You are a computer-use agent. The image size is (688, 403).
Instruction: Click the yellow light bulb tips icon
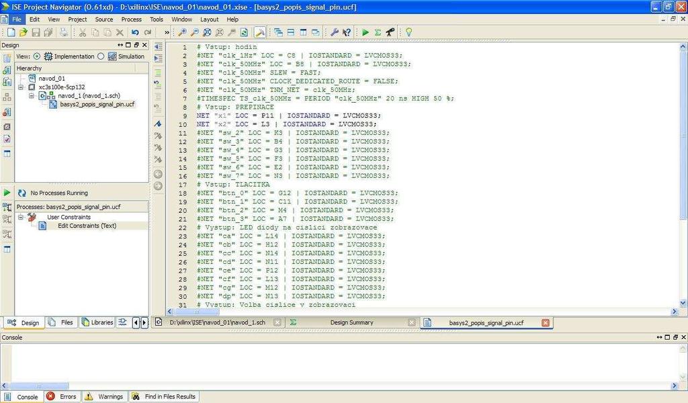coord(408,32)
